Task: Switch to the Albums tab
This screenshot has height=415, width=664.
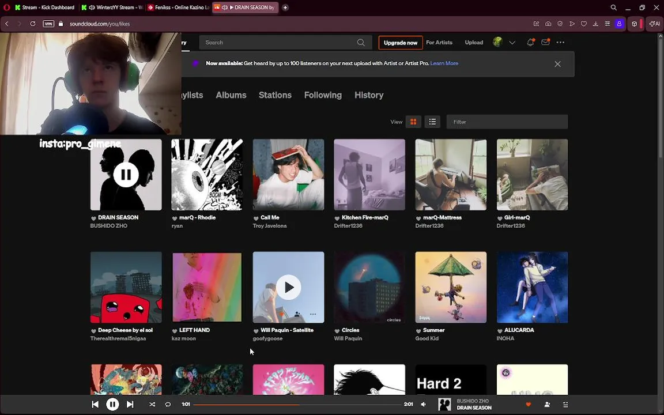Action: [231, 95]
